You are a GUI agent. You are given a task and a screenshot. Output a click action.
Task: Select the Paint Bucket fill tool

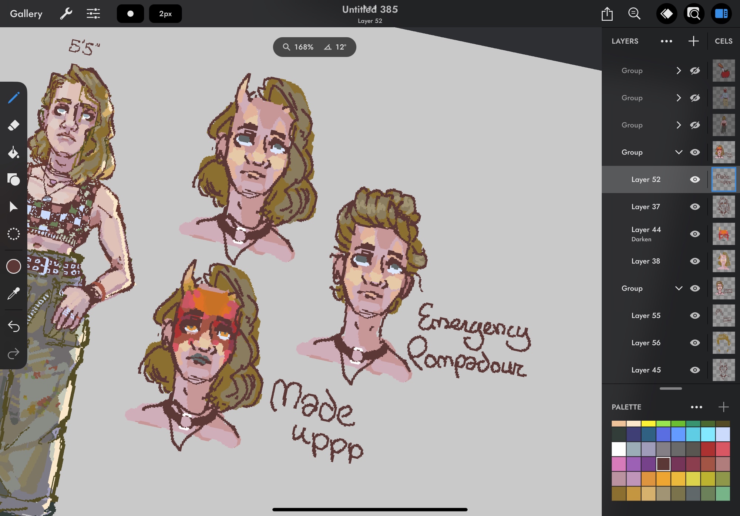pyautogui.click(x=14, y=152)
